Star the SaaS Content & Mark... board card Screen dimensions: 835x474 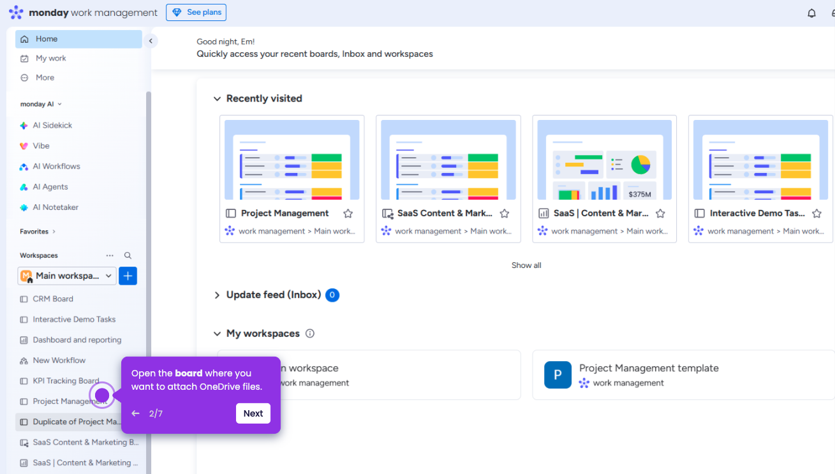click(505, 214)
